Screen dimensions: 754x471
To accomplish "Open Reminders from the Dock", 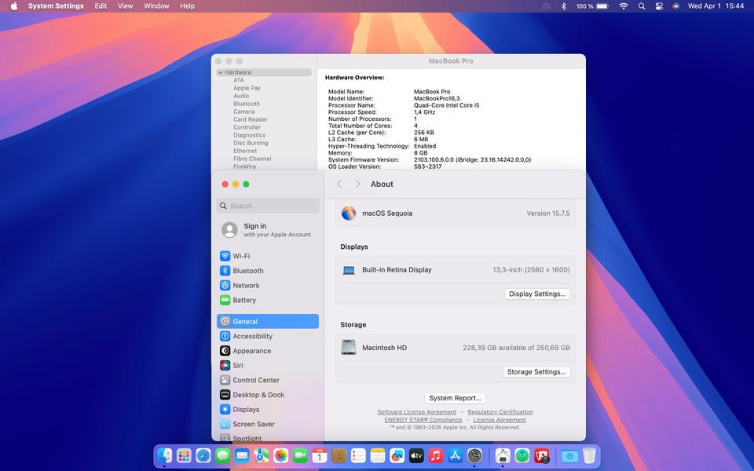I will tap(358, 455).
